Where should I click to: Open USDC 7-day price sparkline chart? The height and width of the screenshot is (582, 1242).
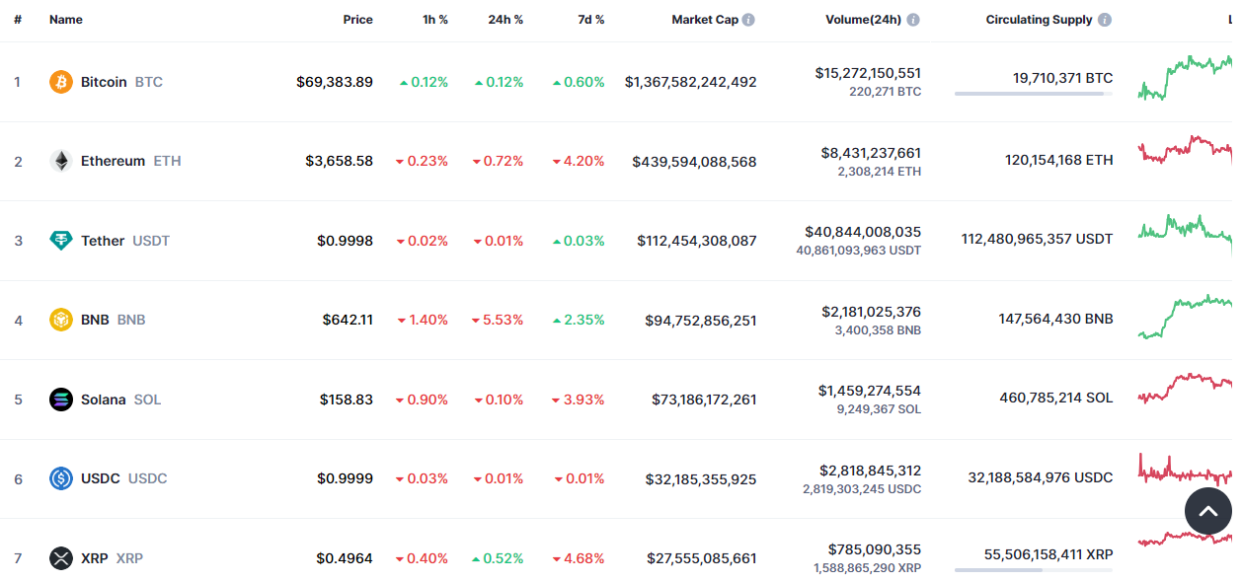click(x=1185, y=469)
